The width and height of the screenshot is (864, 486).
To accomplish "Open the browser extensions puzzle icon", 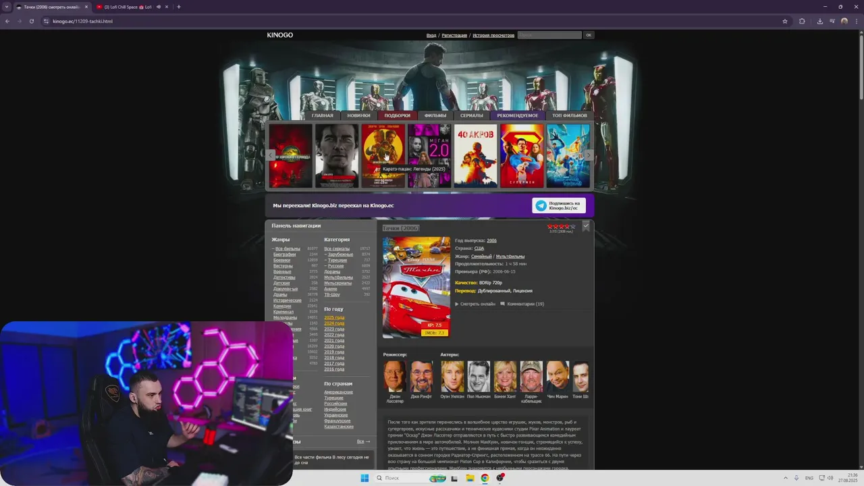I will [802, 21].
